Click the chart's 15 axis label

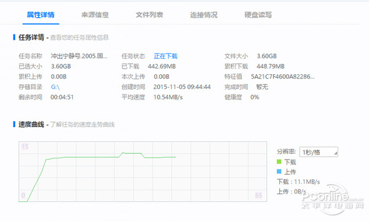pos(25,147)
